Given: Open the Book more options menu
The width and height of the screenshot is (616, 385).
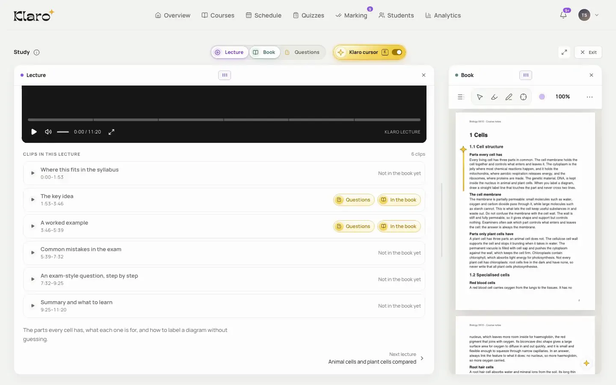Looking at the screenshot, I should (590, 97).
